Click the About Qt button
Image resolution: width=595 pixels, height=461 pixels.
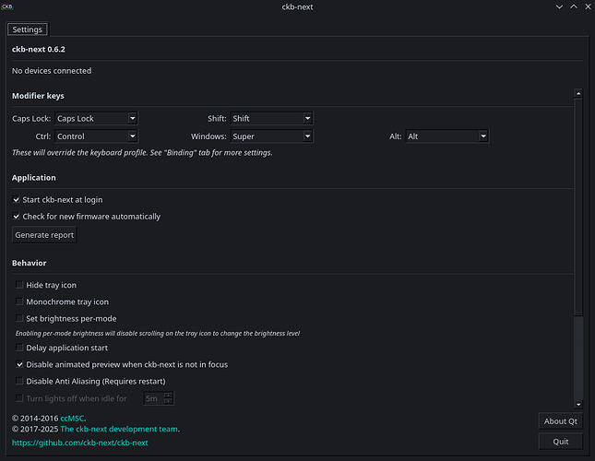point(561,421)
